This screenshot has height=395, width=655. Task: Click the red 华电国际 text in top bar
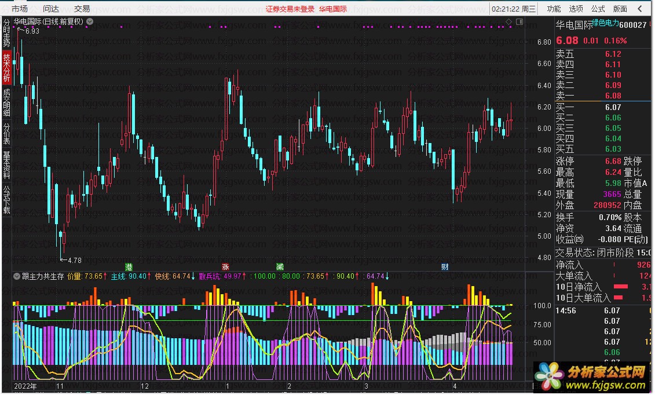tap(333, 9)
